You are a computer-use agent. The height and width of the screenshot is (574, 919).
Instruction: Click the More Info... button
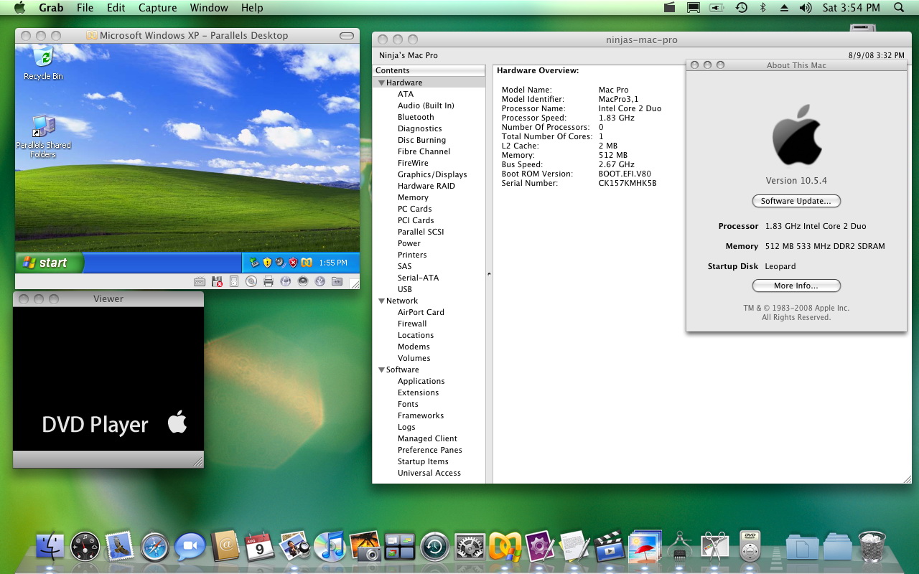tap(796, 286)
